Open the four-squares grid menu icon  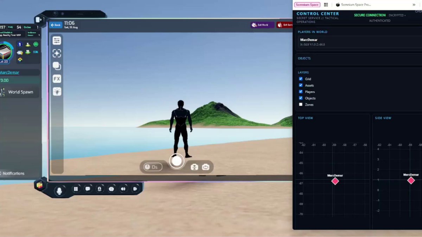(76, 189)
